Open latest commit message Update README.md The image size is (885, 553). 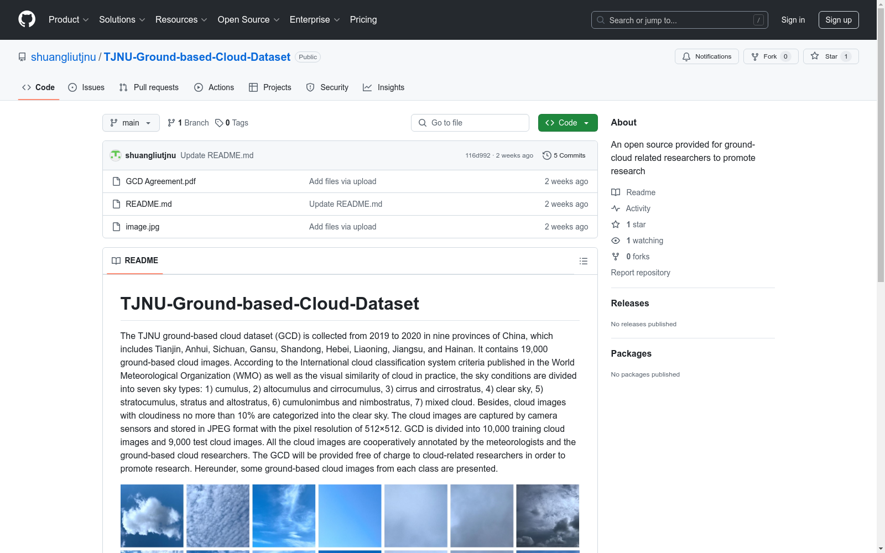click(217, 155)
